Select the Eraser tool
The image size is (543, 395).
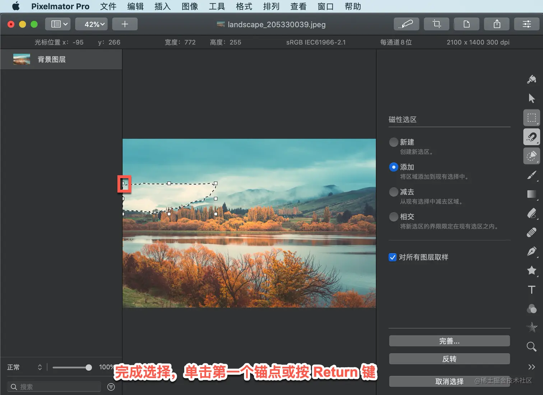coord(532,214)
